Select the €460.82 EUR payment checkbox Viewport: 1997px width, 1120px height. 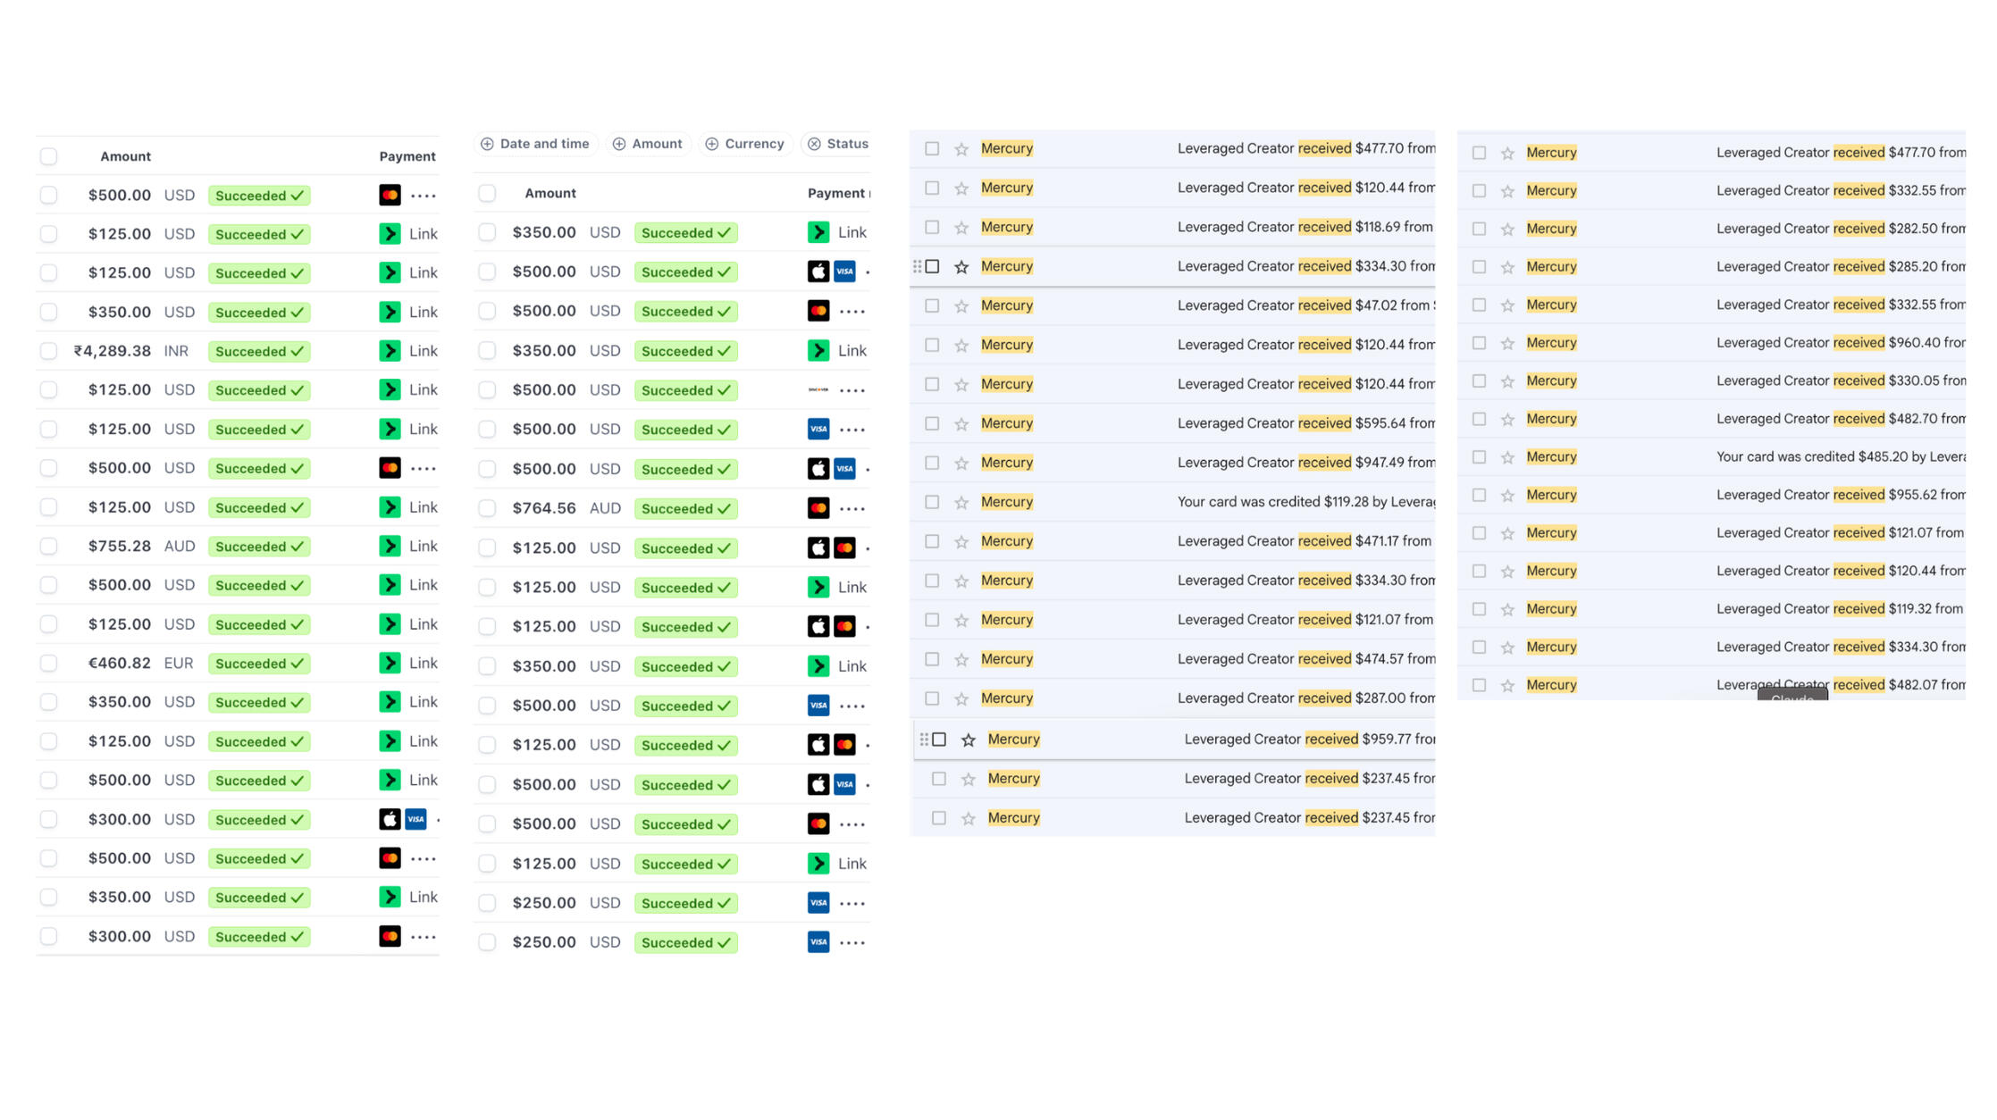coord(49,664)
